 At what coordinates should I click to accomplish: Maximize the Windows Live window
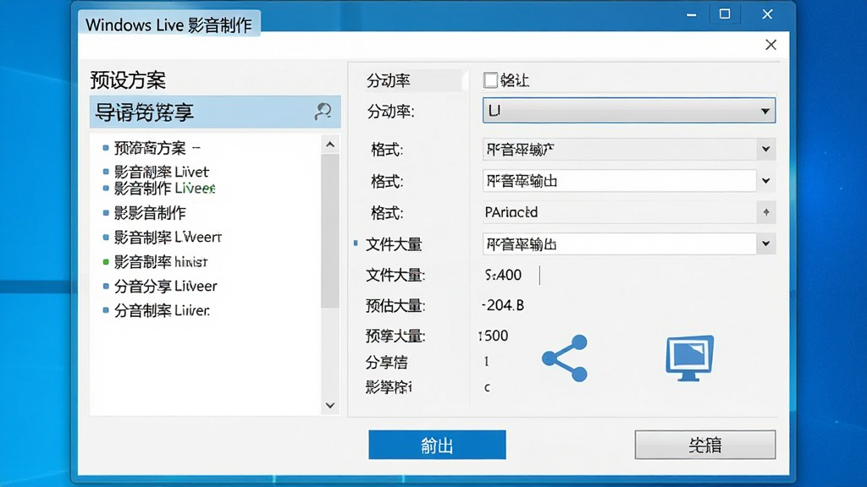725,14
